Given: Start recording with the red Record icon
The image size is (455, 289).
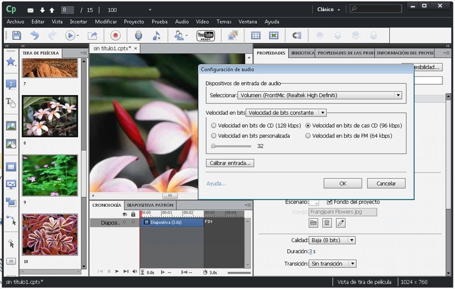Looking at the screenshot, I should [x=115, y=36].
